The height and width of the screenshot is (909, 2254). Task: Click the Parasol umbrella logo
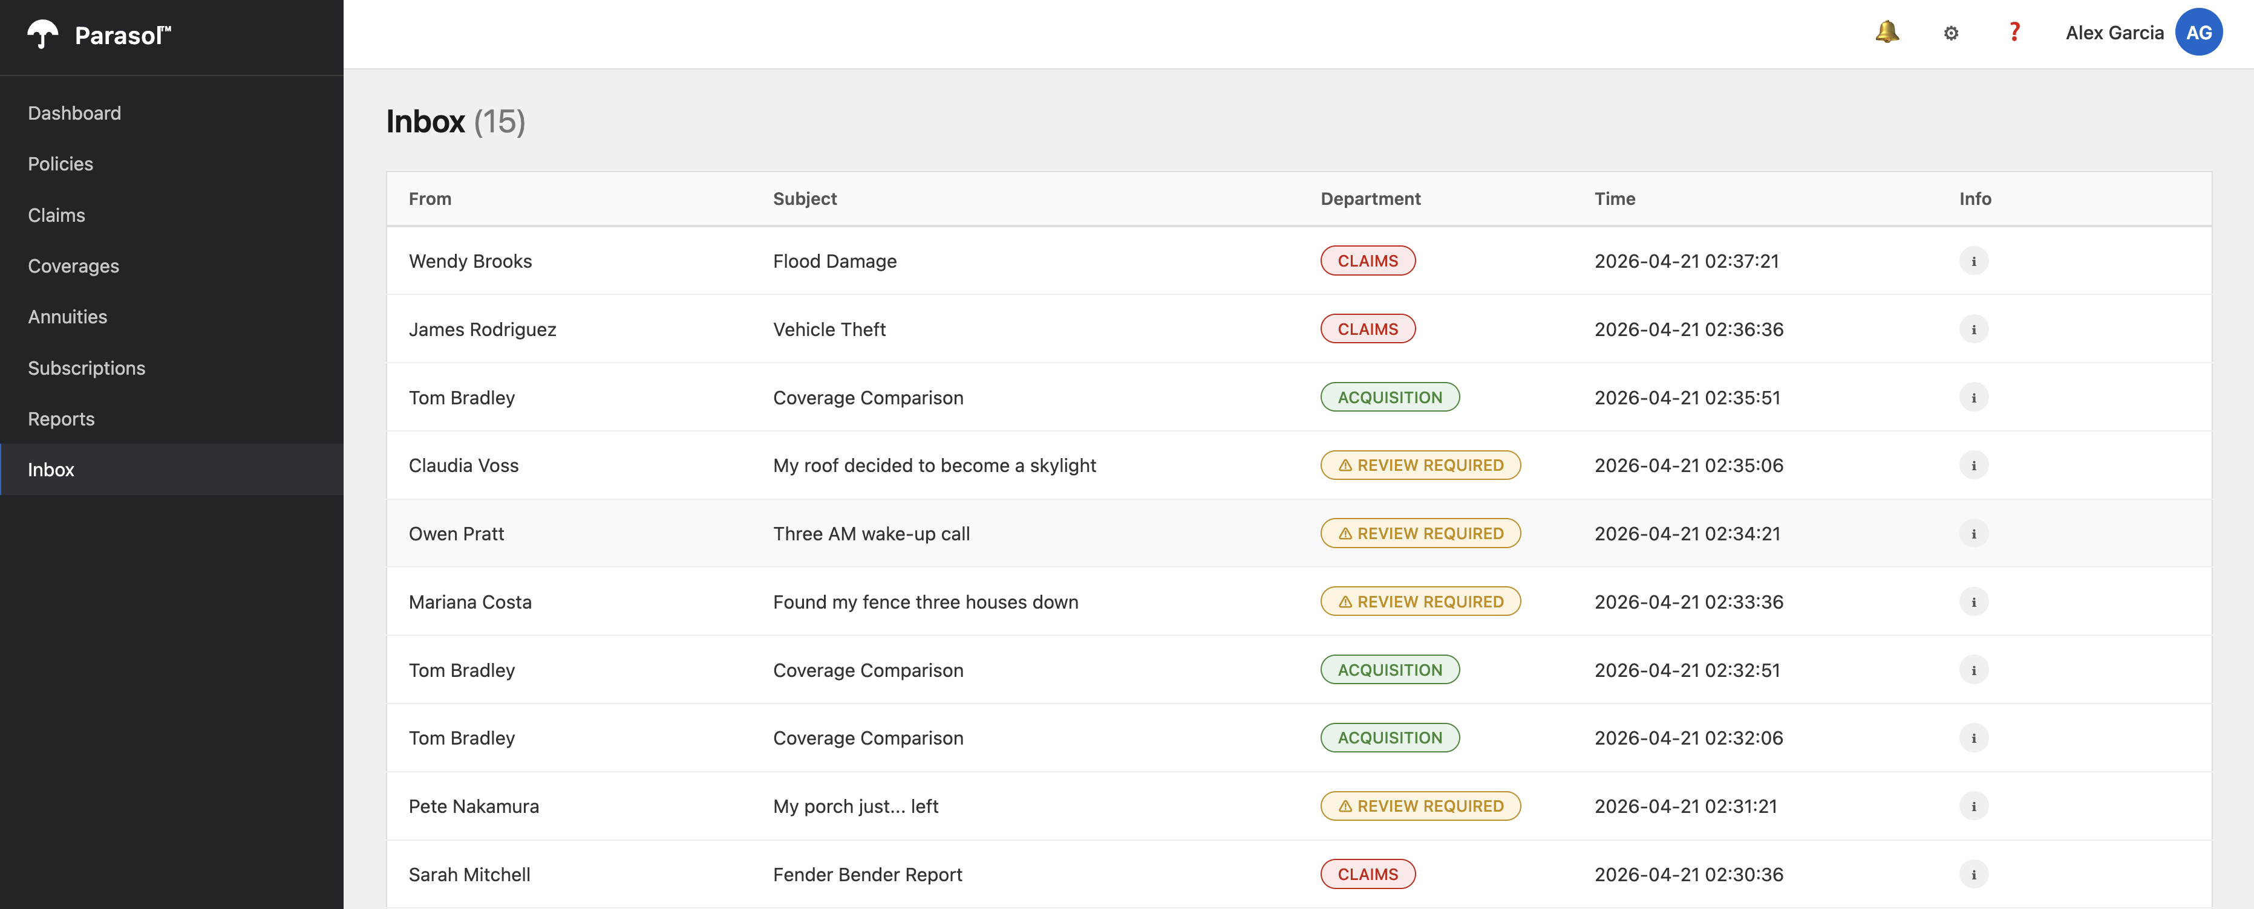click(x=42, y=35)
